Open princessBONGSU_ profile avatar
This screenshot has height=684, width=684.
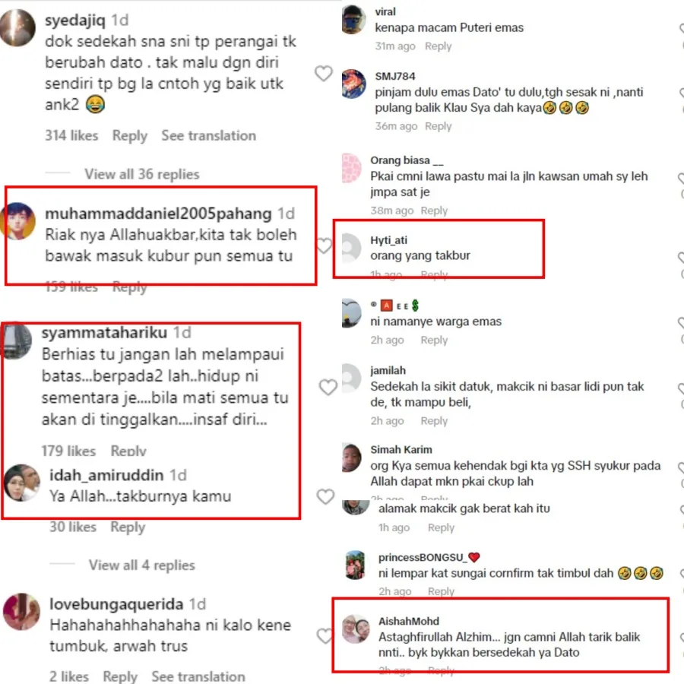click(355, 565)
